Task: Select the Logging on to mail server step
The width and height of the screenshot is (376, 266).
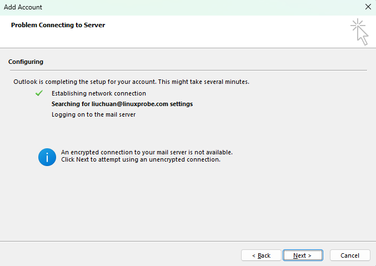Action: tap(93, 114)
